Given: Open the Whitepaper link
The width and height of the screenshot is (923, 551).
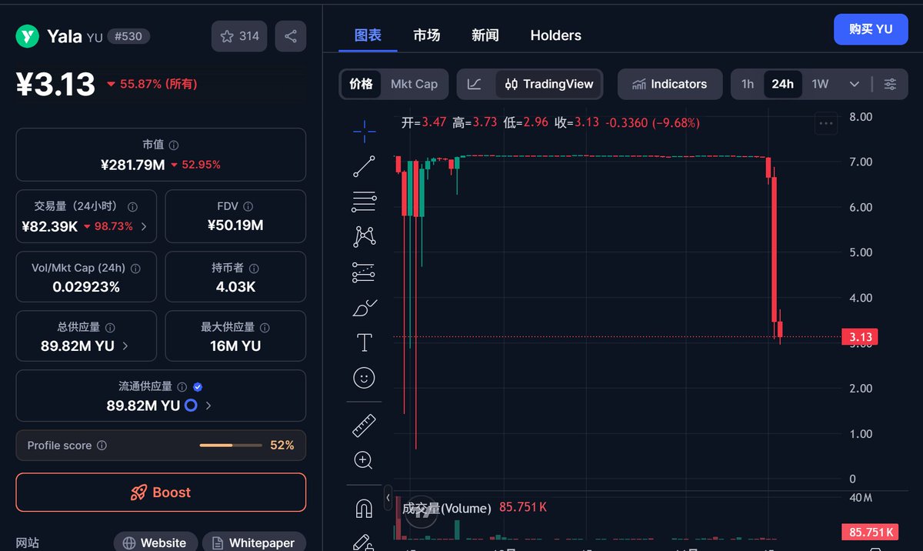Looking at the screenshot, I should tap(254, 543).
